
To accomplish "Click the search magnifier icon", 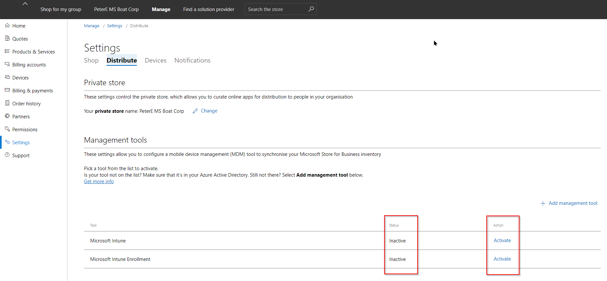I will pyautogui.click(x=311, y=9).
